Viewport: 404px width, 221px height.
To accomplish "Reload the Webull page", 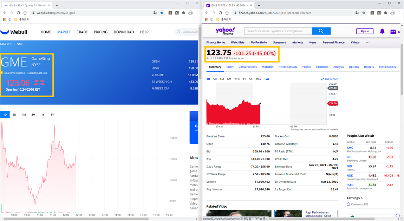I will click(x=18, y=13).
